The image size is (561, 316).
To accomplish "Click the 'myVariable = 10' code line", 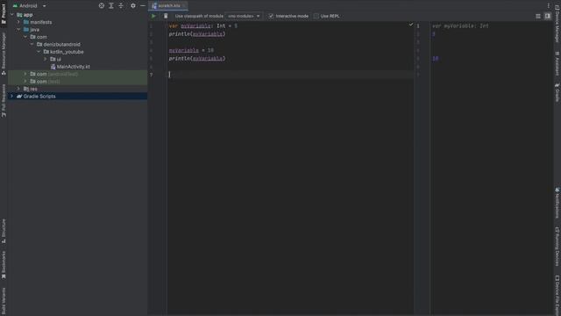I will [191, 50].
